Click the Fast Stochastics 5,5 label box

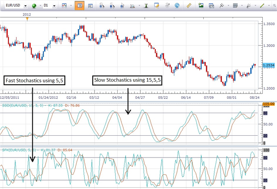34,81
